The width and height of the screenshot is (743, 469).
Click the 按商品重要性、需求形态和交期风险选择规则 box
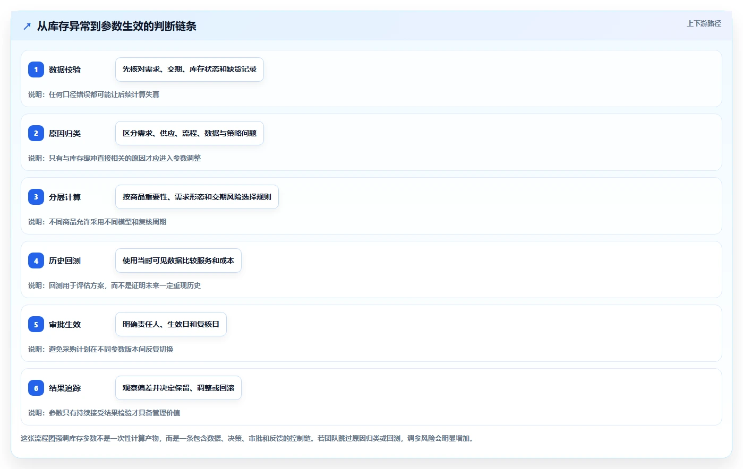coord(197,197)
